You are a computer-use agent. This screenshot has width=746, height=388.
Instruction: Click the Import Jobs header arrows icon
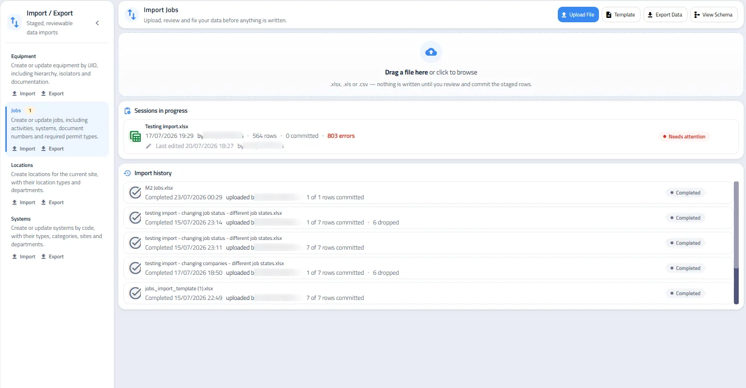tap(132, 15)
